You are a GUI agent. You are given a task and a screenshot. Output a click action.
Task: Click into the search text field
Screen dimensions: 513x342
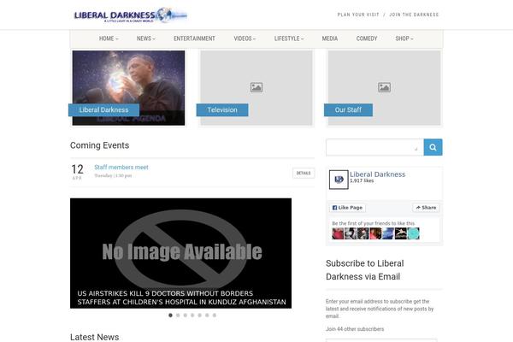(374, 147)
